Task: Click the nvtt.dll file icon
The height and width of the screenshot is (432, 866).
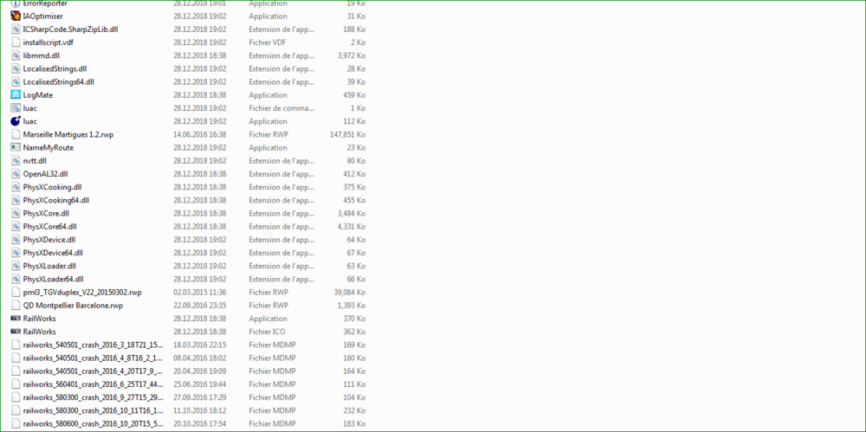Action: click(x=16, y=161)
